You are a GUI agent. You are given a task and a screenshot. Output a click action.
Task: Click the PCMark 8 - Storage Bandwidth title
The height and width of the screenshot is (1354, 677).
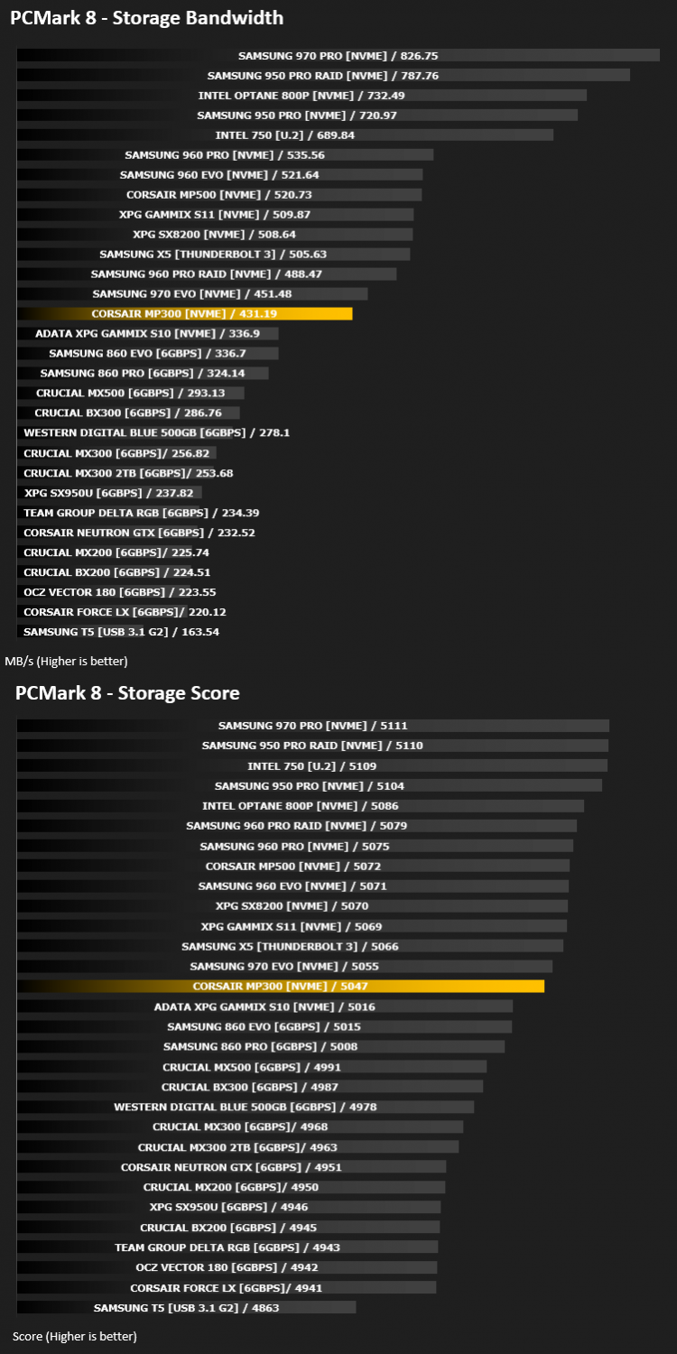pyautogui.click(x=147, y=17)
